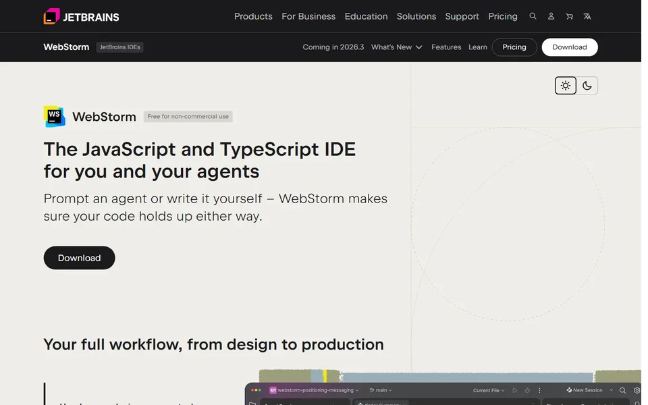The width and height of the screenshot is (648, 405).
Task: Open the webstorm-positioning-messaging project dropdown
Action: pos(314,390)
